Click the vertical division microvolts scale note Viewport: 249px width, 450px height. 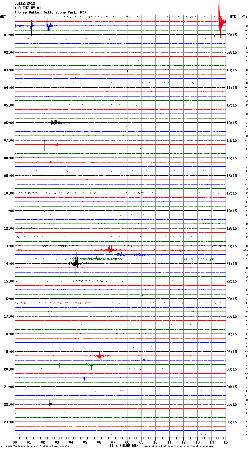coord(37,446)
